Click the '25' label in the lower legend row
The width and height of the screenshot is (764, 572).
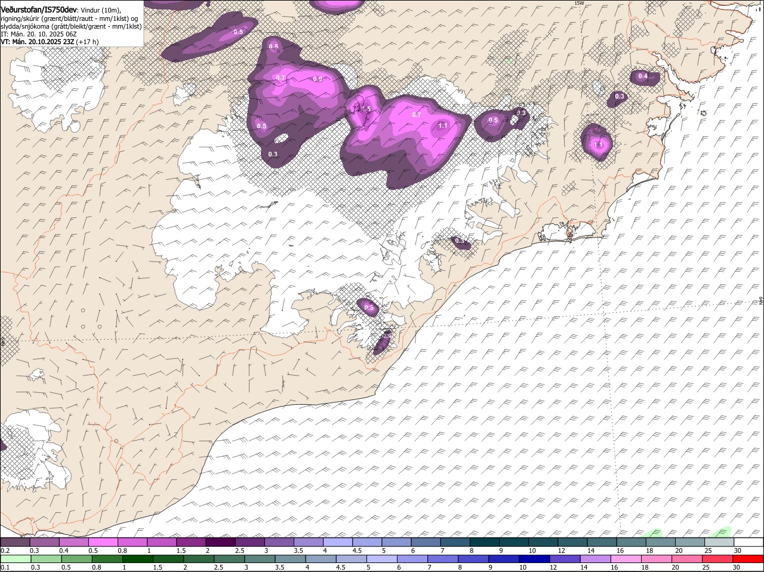(x=706, y=568)
